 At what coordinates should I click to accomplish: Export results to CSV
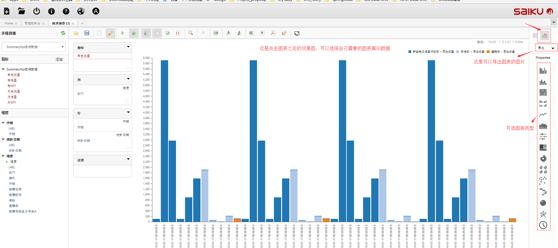263,33
